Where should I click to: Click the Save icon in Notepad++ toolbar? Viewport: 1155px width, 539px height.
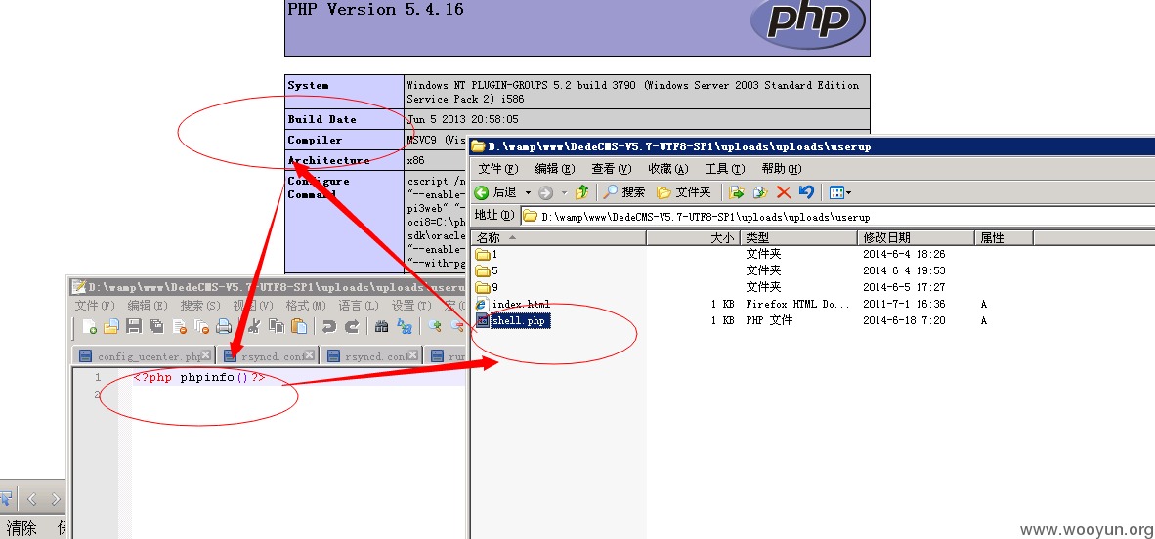point(133,327)
